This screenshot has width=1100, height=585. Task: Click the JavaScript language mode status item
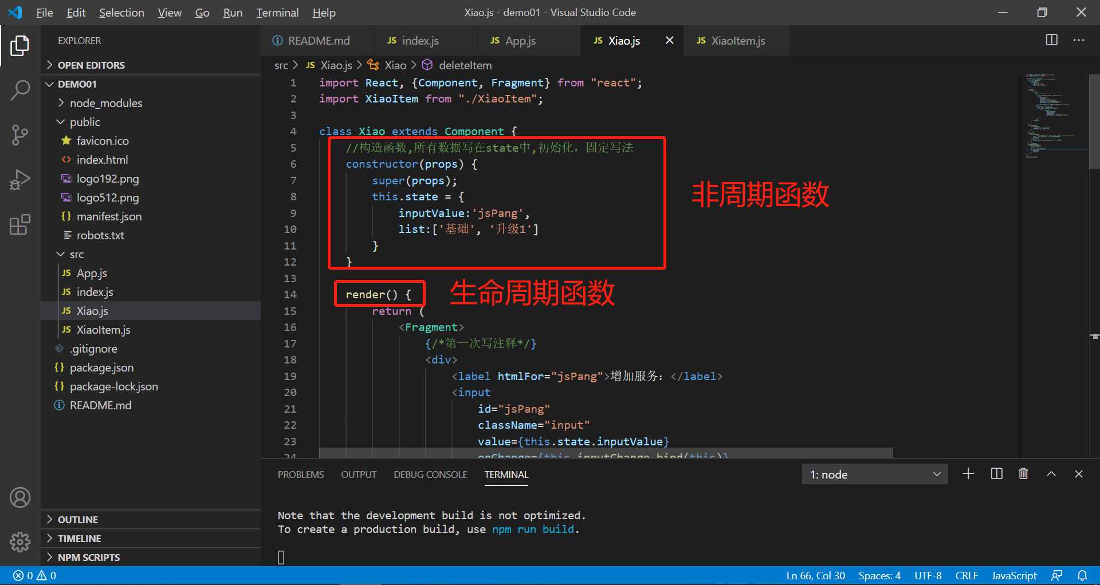[x=1014, y=575]
